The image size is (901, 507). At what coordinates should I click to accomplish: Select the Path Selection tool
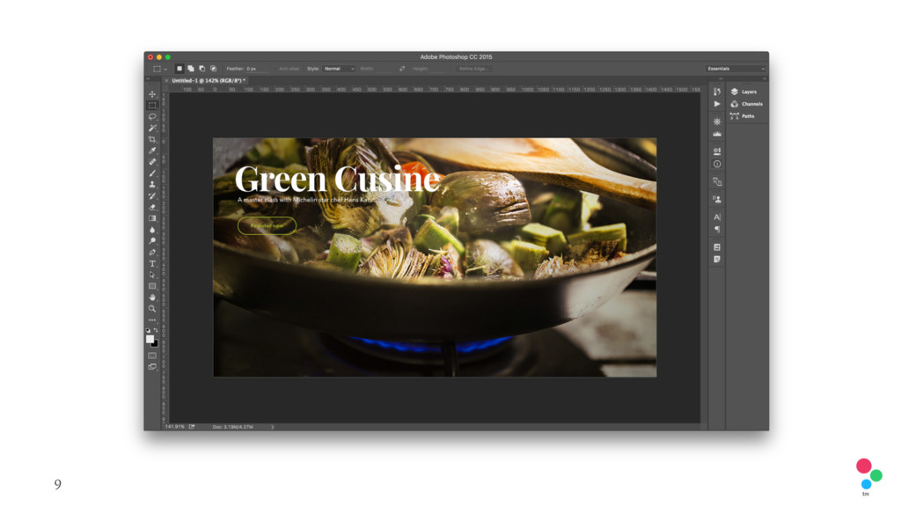point(152,275)
